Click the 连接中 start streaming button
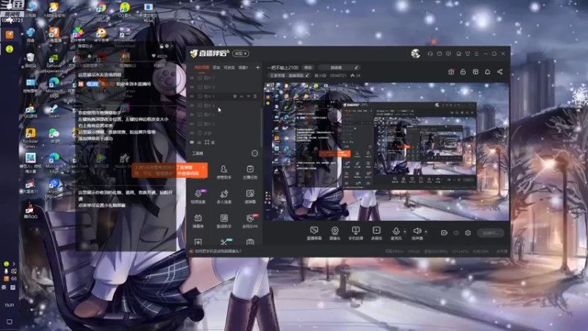This screenshot has height=331, width=588. tap(490, 233)
